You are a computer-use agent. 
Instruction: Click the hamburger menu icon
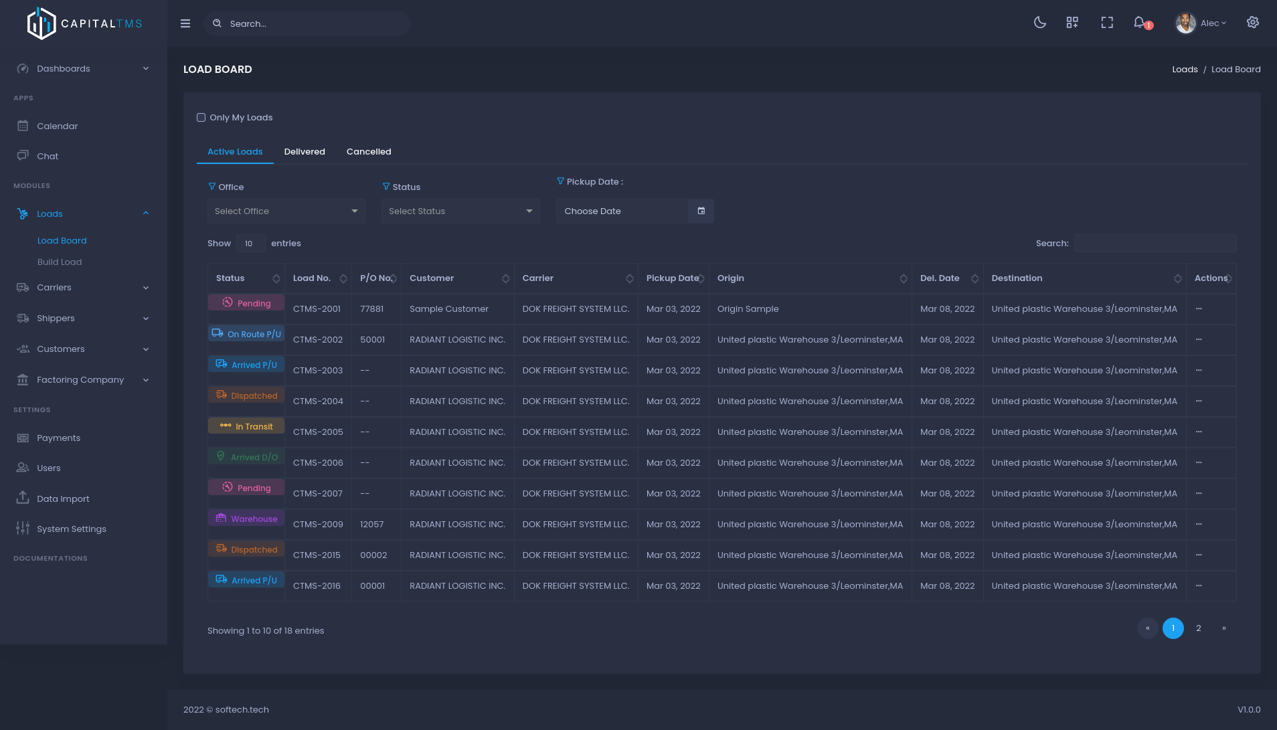point(185,23)
